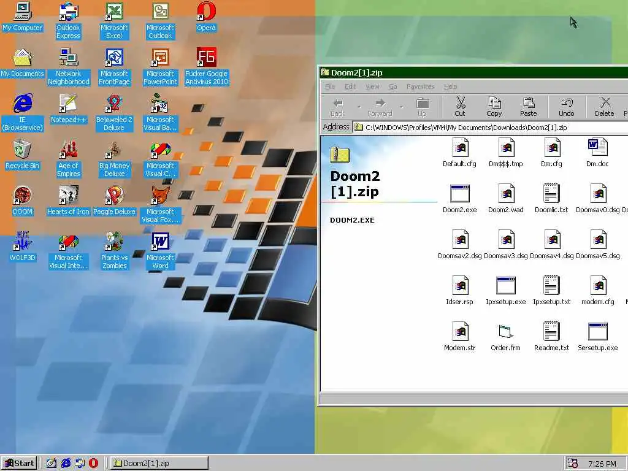Select the Microsoft Visual FoxPro shortcut
The image size is (628, 471).
160,204
